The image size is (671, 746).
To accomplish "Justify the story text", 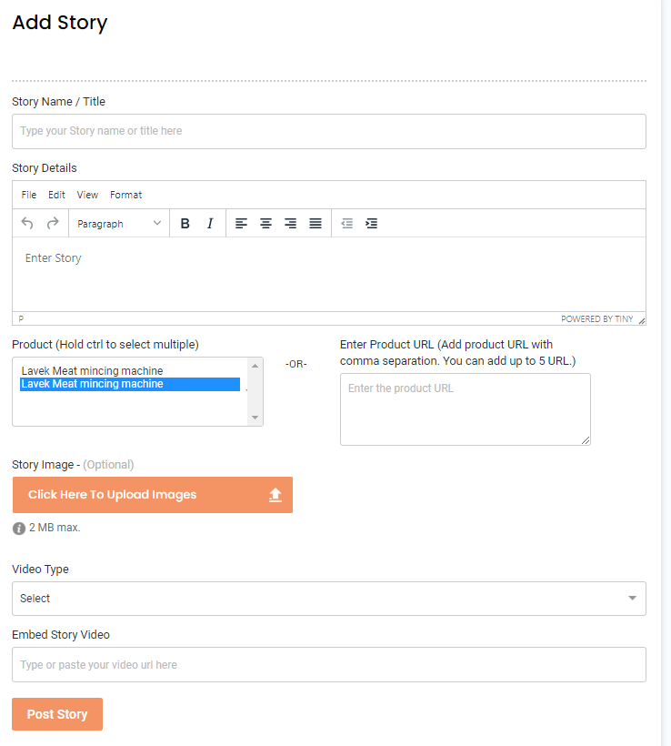I will [315, 223].
